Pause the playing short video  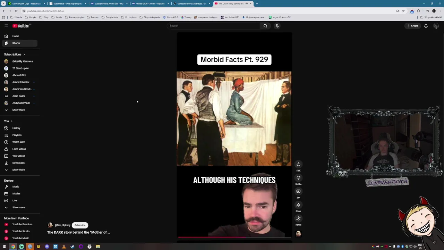point(234,135)
